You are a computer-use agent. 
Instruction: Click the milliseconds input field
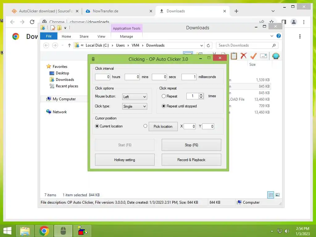pos(189,77)
